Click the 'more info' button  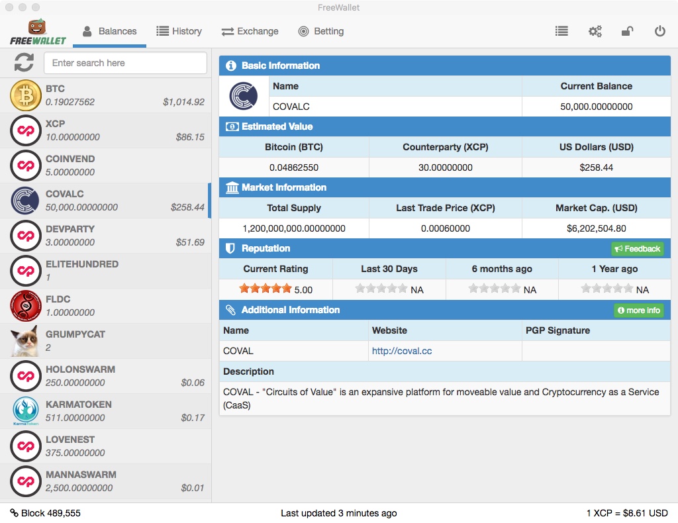(x=639, y=310)
